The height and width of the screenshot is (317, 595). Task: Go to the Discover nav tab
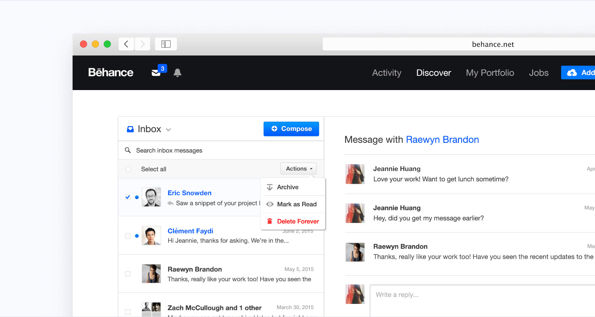click(x=434, y=73)
